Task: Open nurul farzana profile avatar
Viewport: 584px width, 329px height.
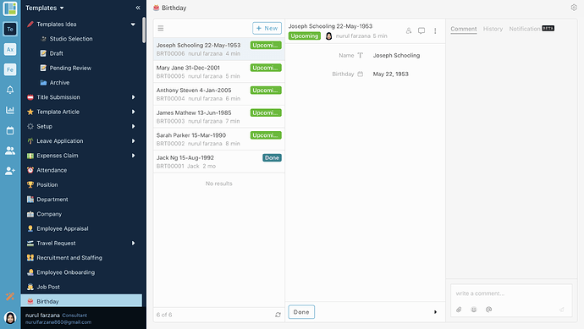Action: (x=10, y=318)
